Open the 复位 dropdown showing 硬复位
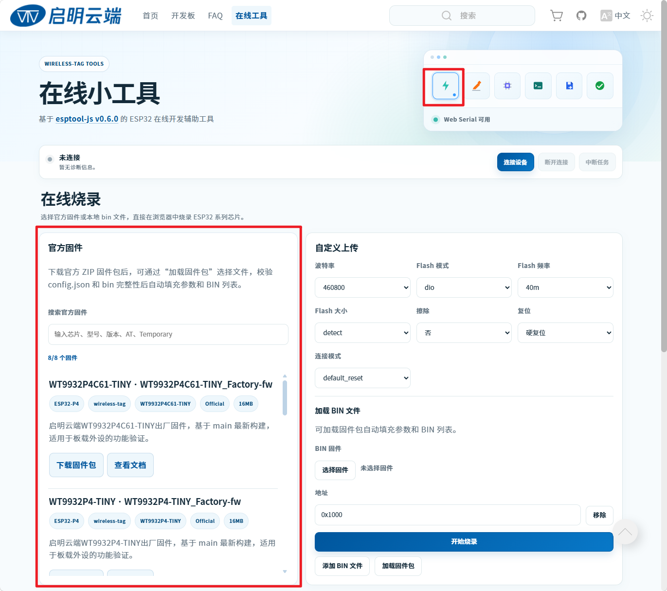 point(565,333)
